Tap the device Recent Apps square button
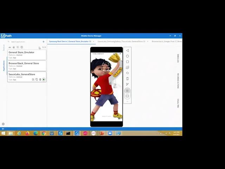The height and width of the screenshot is (169, 225). pos(127,62)
